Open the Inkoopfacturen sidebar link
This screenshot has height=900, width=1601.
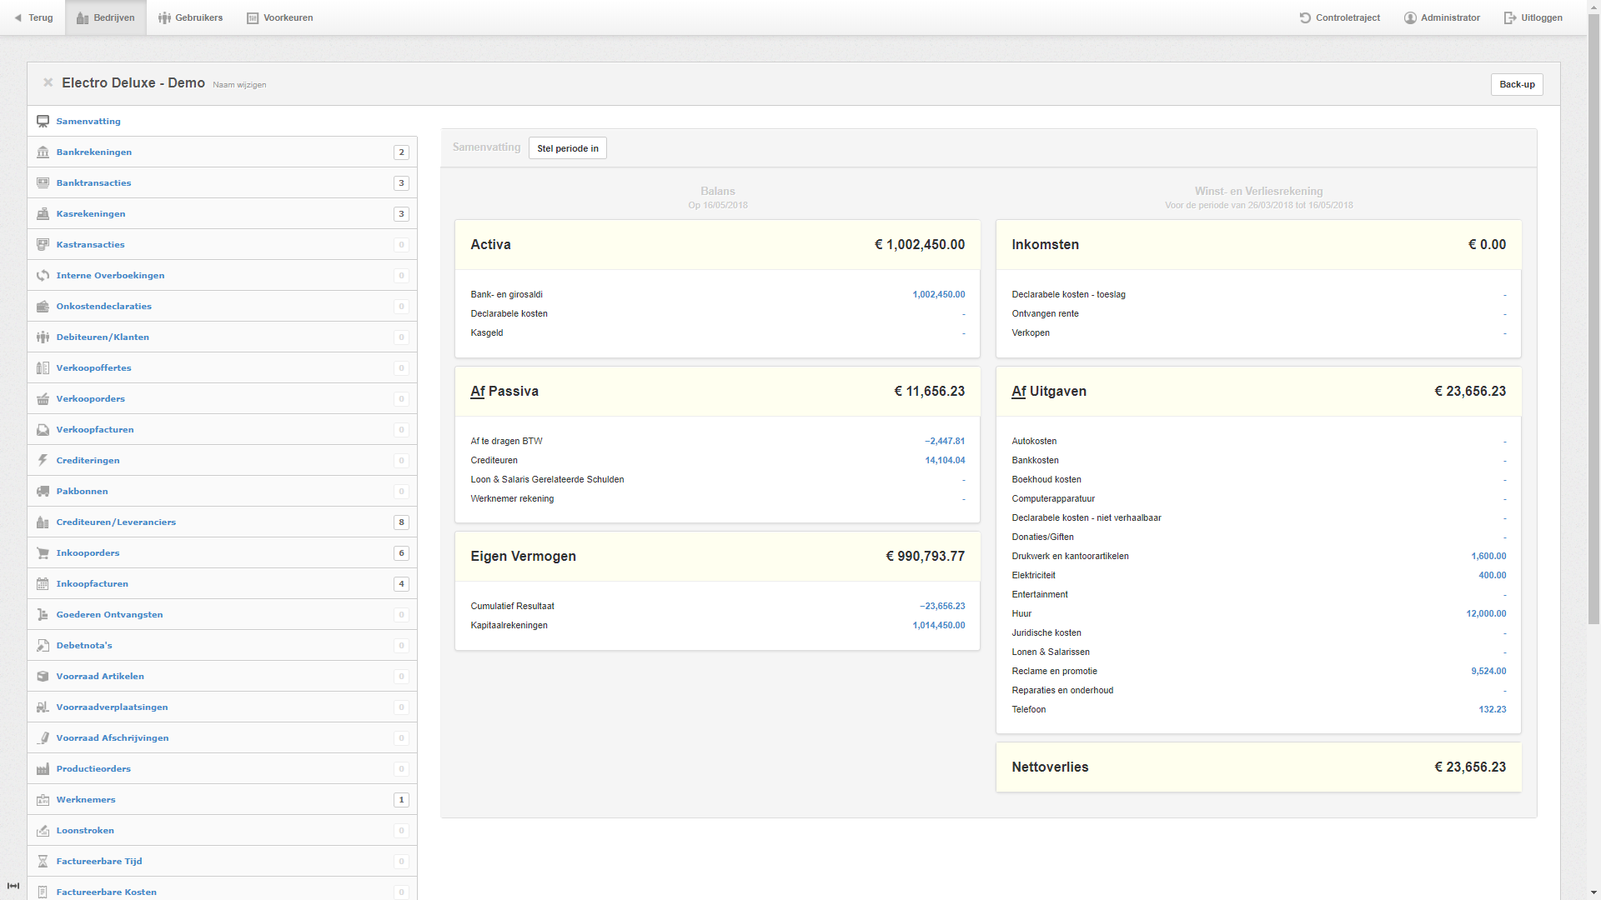point(93,584)
